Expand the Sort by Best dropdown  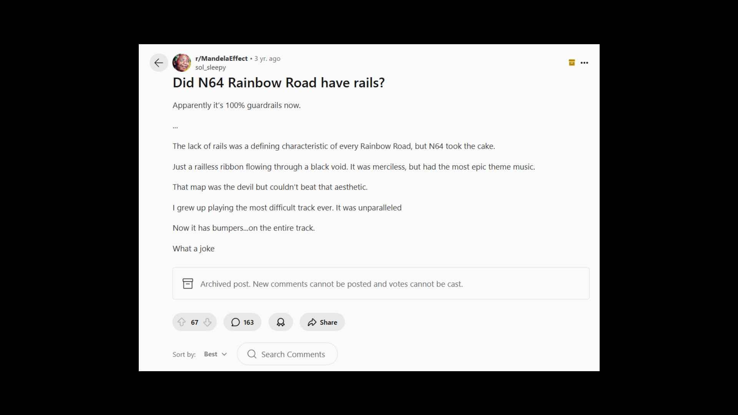(215, 354)
